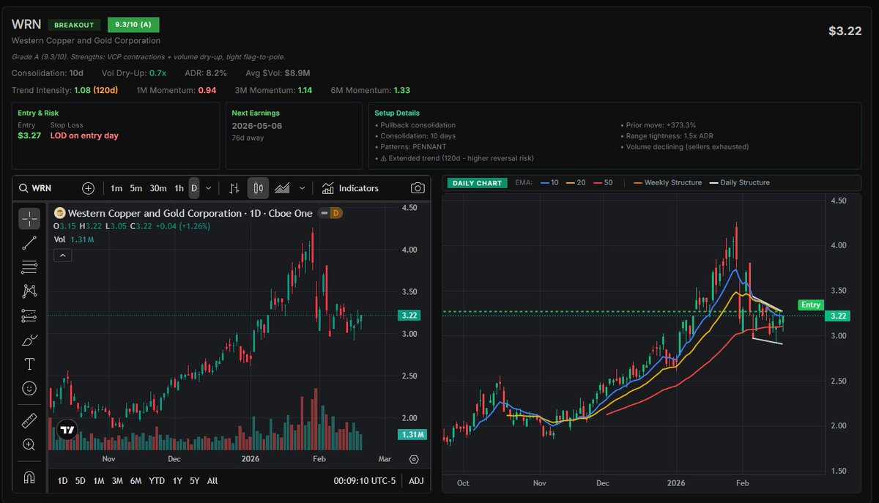Open the time interval dropdown arrow

(x=209, y=188)
